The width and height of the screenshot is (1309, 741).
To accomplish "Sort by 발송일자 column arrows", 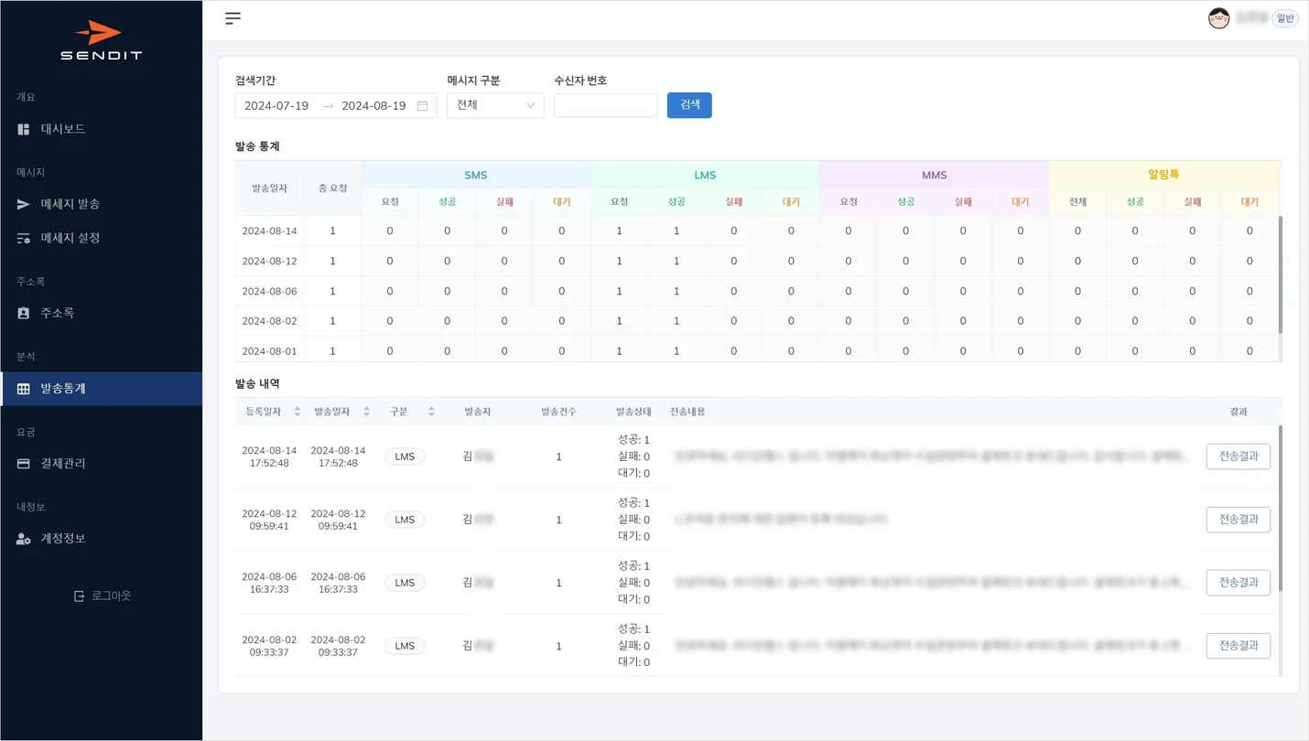I will coord(366,412).
